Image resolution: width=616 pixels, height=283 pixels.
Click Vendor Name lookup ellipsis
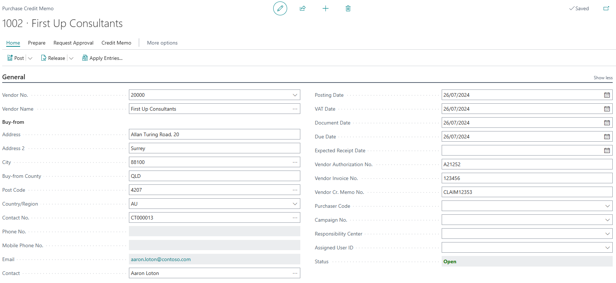coord(295,109)
